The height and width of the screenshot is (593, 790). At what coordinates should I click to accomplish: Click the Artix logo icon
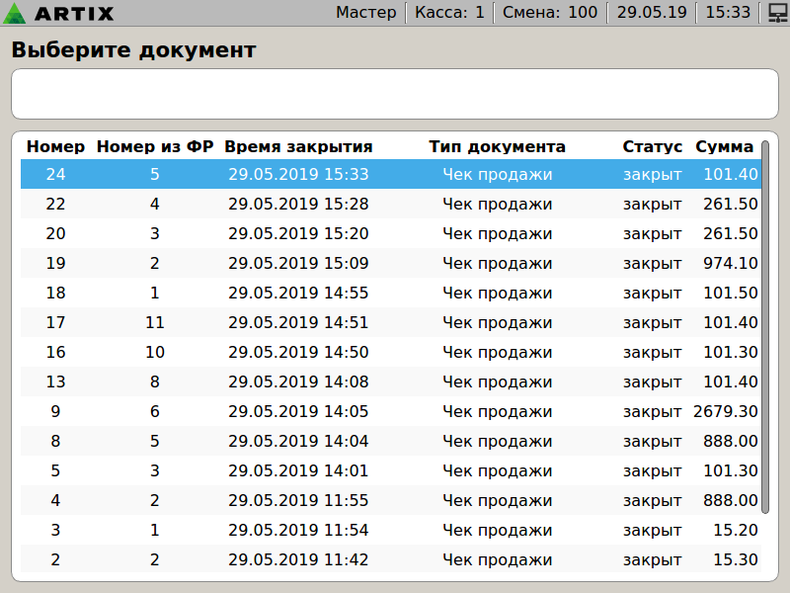coord(17,13)
